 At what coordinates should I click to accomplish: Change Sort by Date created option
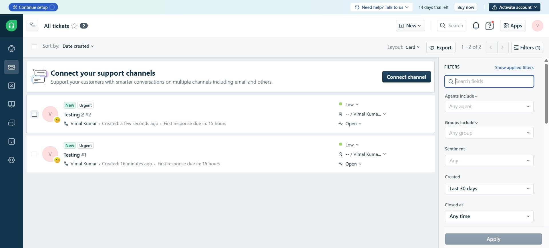click(78, 46)
